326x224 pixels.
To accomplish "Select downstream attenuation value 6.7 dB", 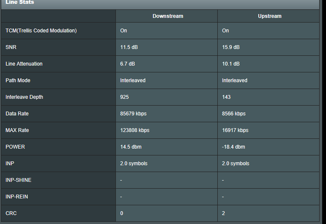I will pyautogui.click(x=127, y=64).
